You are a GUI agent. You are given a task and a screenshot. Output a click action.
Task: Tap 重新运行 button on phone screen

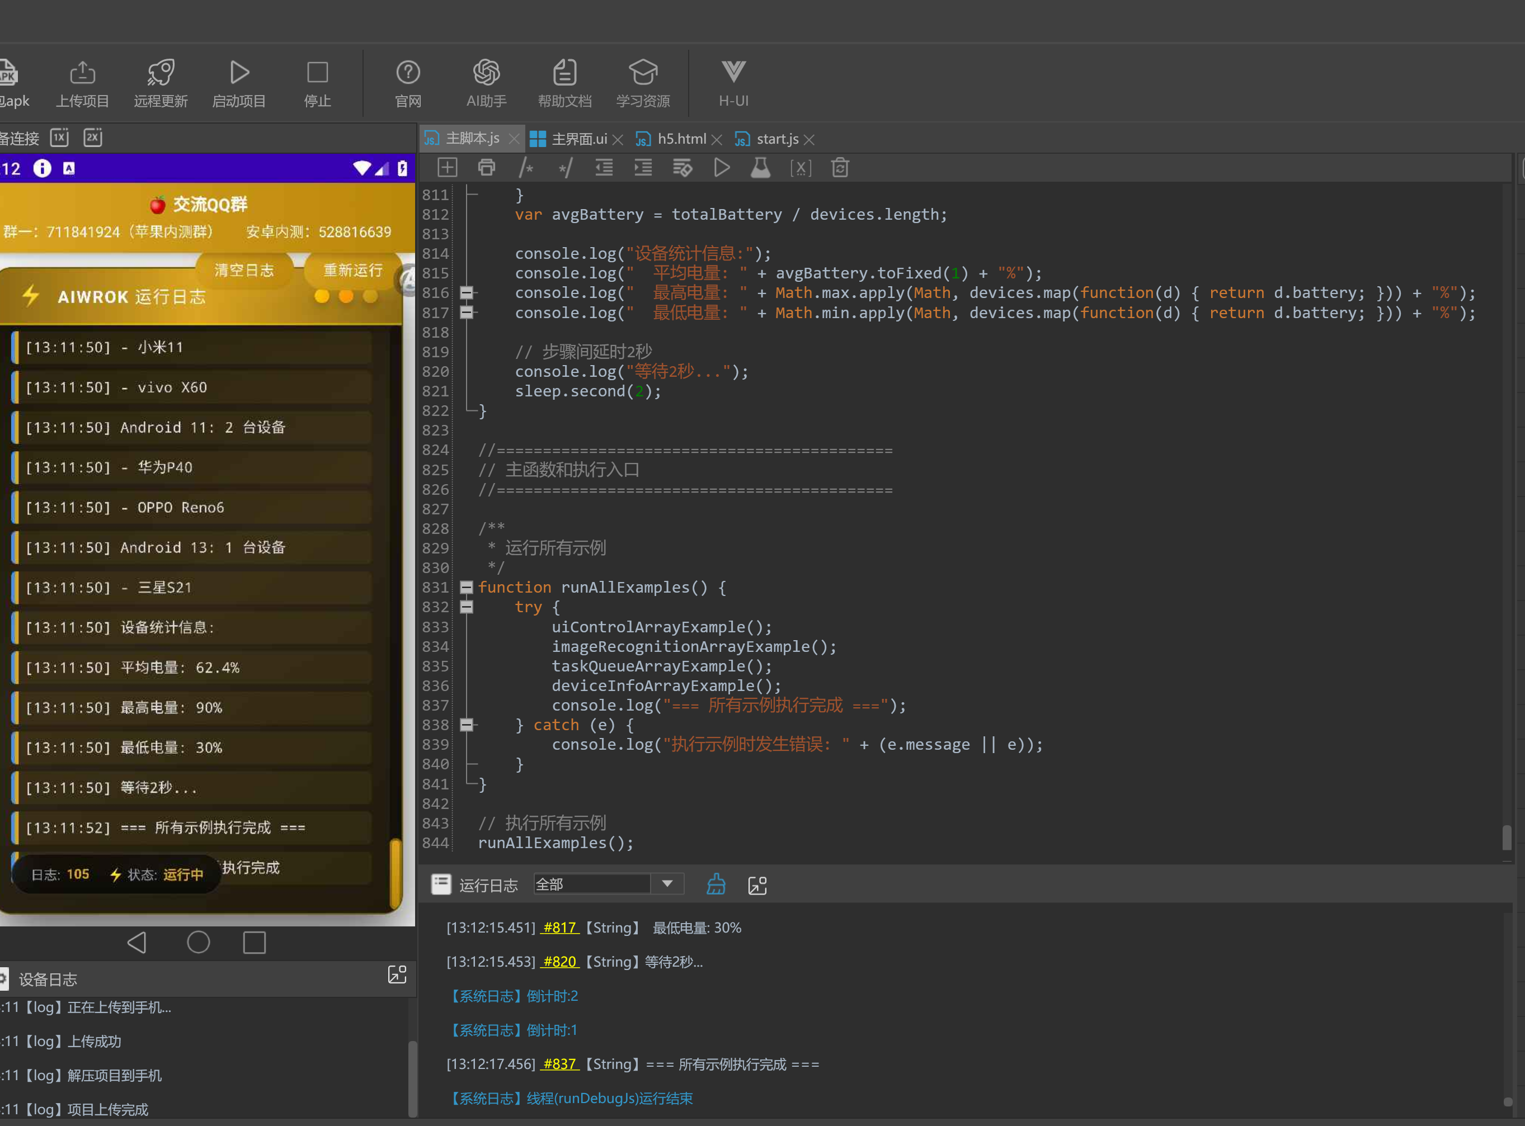354,271
